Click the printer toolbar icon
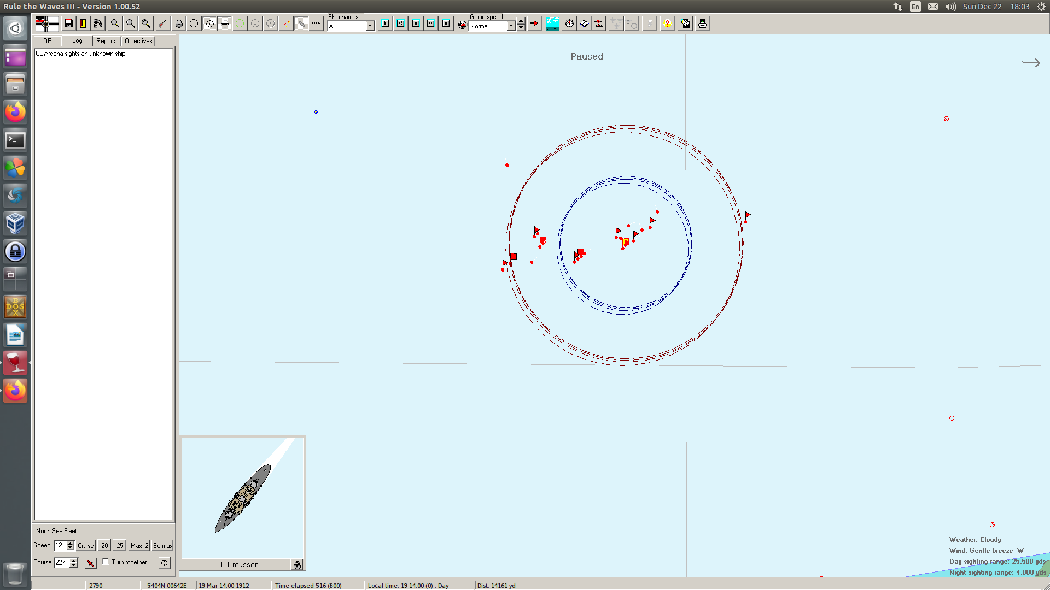Image resolution: width=1050 pixels, height=590 pixels. 703,23
